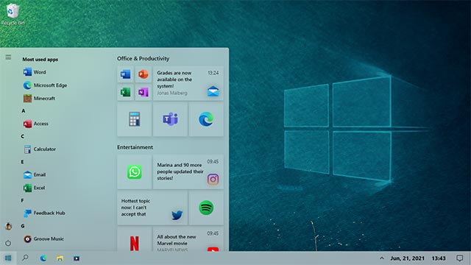
Task: Open Word from Most used apps
Action: [x=35, y=72]
